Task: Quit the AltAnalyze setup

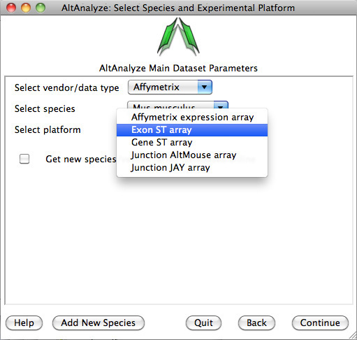Action: point(203,323)
